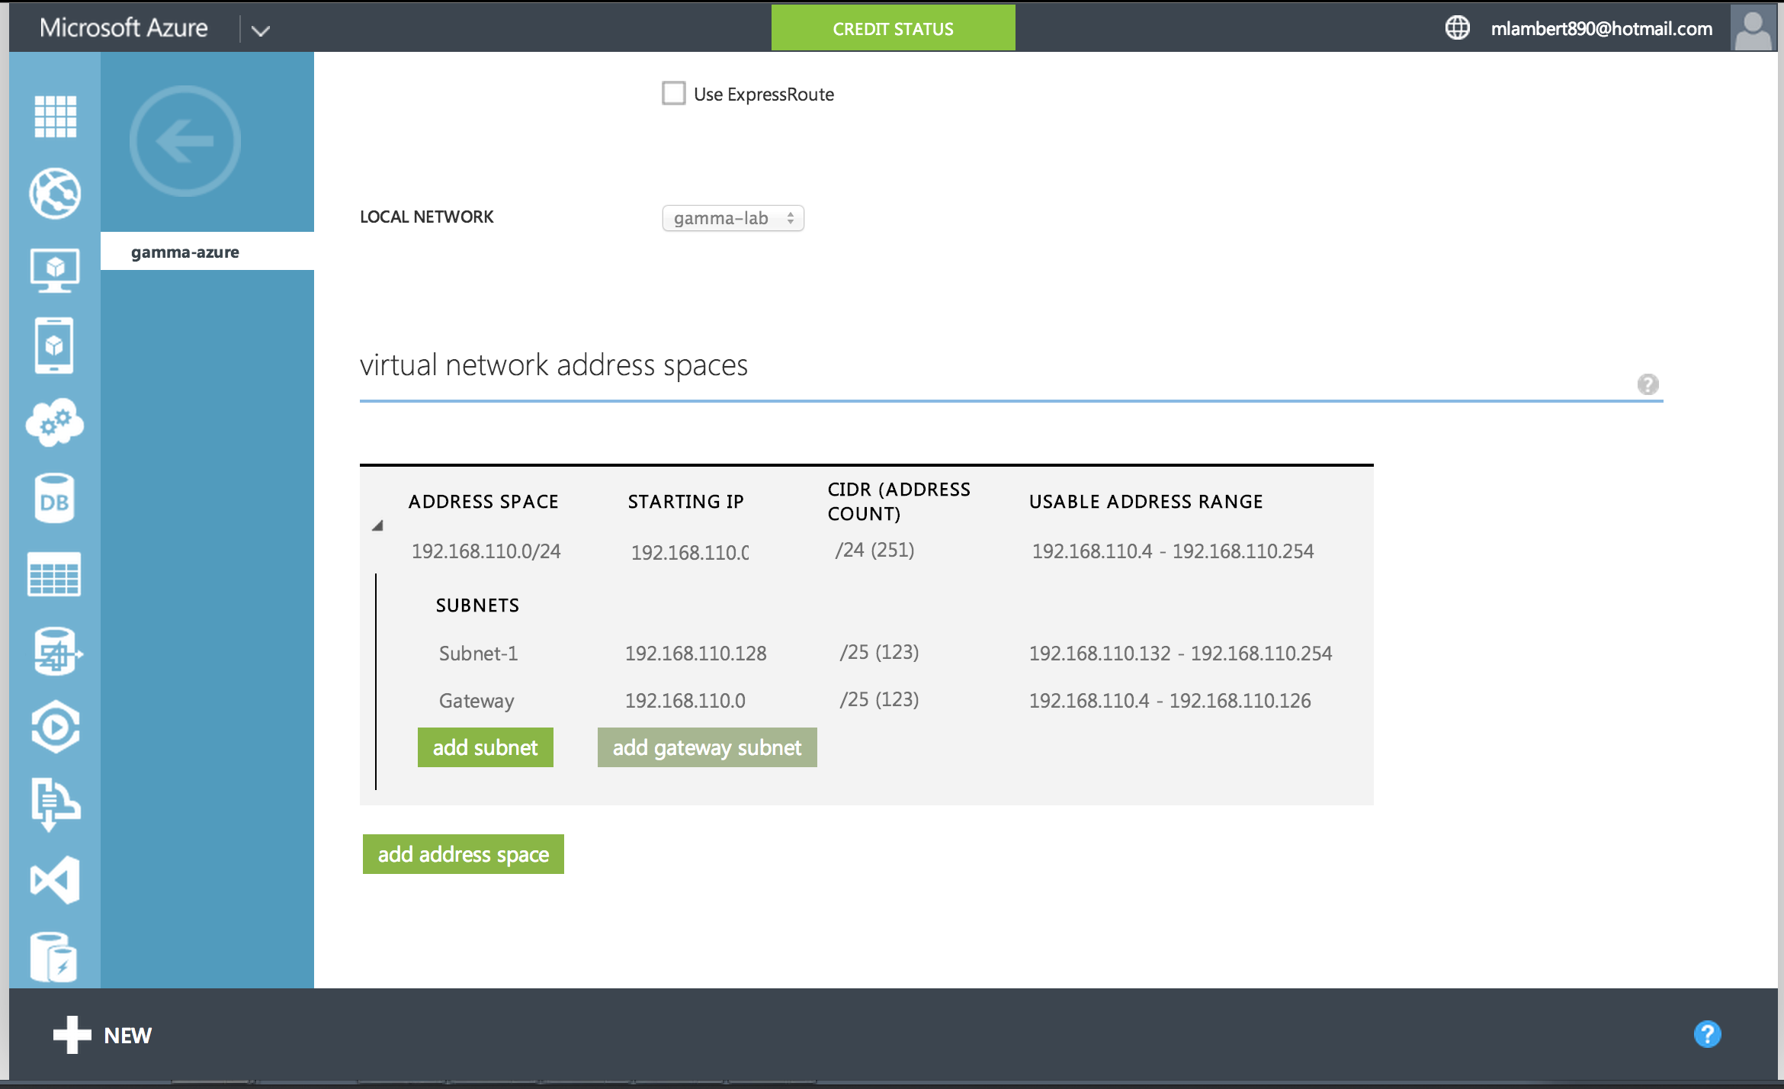Click the address spaces help question mark
This screenshot has height=1089, width=1784.
pos(1648,384)
